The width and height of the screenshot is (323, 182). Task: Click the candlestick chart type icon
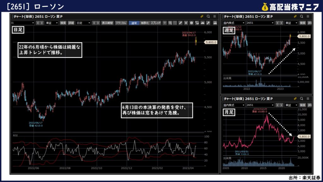[197, 23]
